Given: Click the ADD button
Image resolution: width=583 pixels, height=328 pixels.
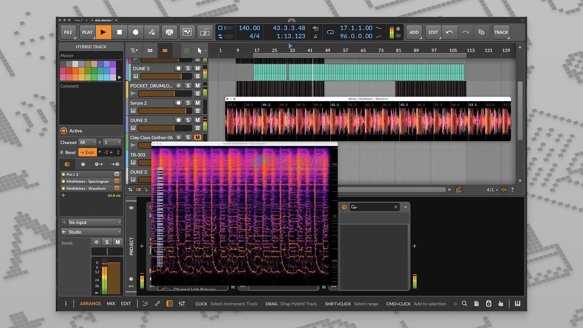Looking at the screenshot, I should tap(414, 32).
